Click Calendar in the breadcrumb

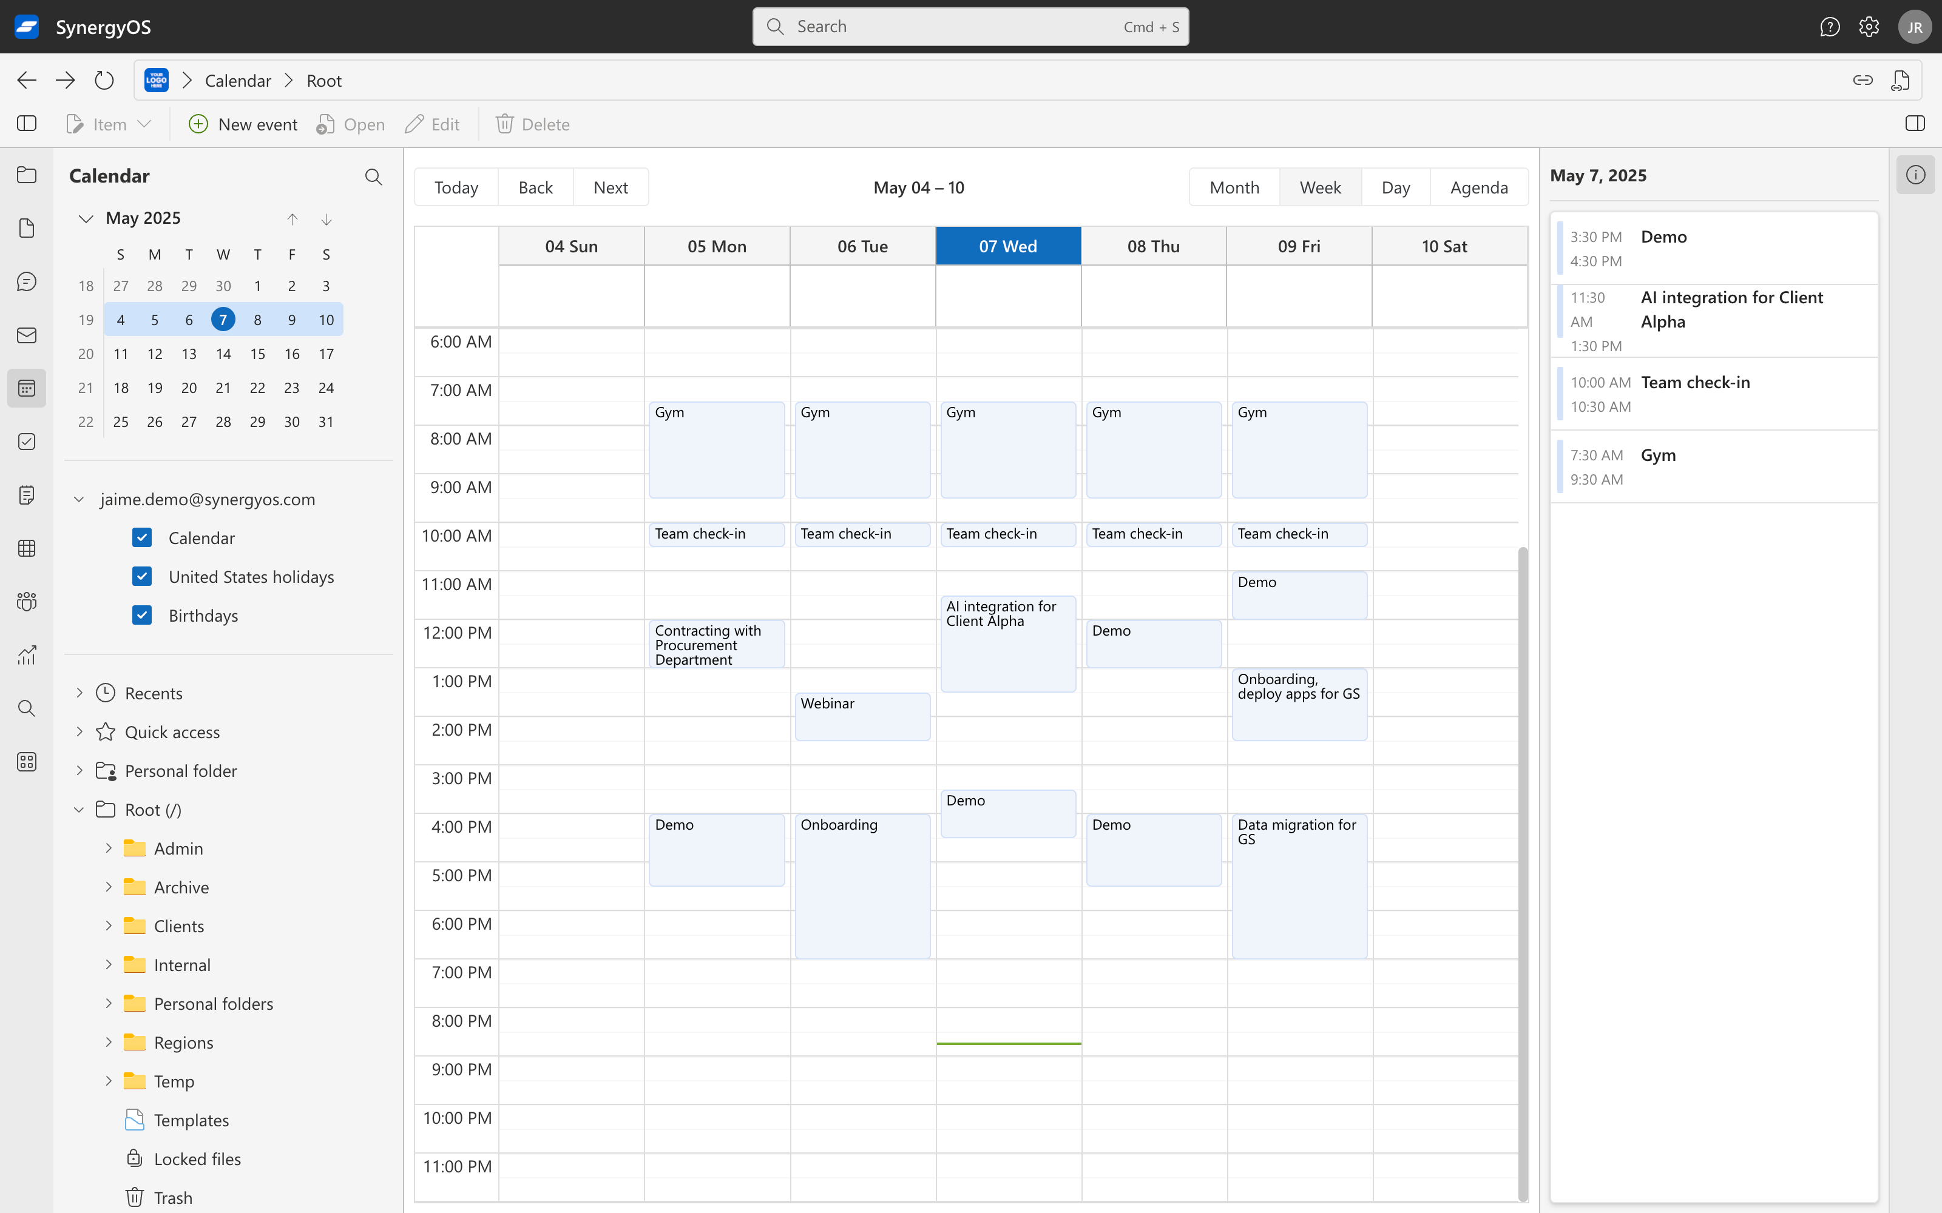point(239,80)
